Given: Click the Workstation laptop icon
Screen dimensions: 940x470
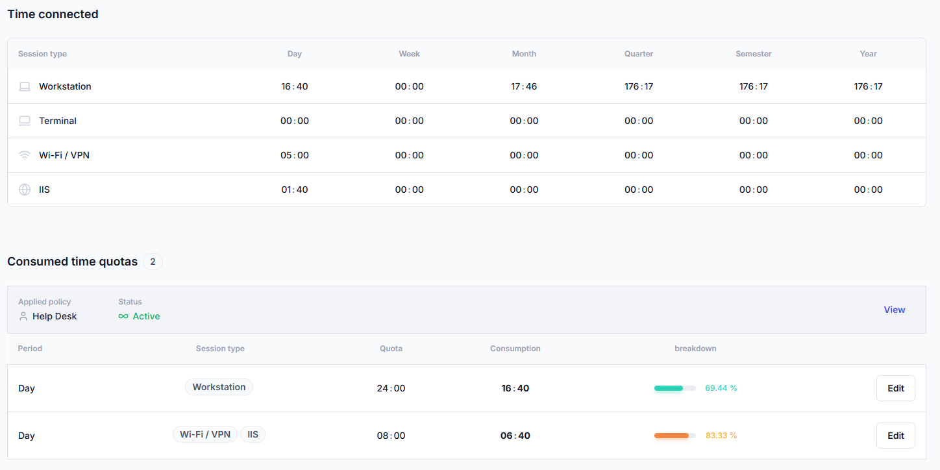Looking at the screenshot, I should pyautogui.click(x=25, y=86).
